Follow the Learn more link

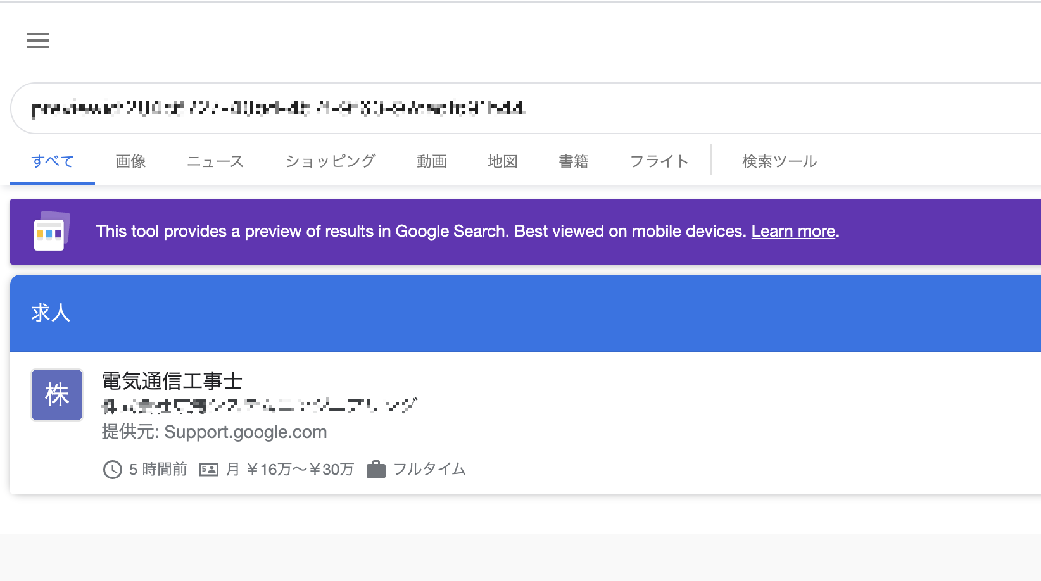pyautogui.click(x=793, y=232)
